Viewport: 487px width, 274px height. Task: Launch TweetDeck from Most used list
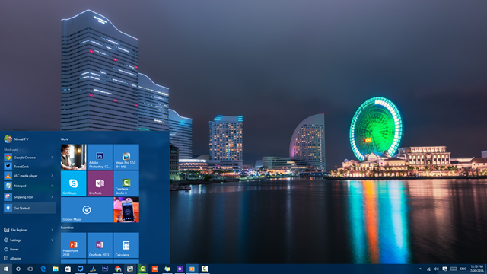pyautogui.click(x=30, y=167)
